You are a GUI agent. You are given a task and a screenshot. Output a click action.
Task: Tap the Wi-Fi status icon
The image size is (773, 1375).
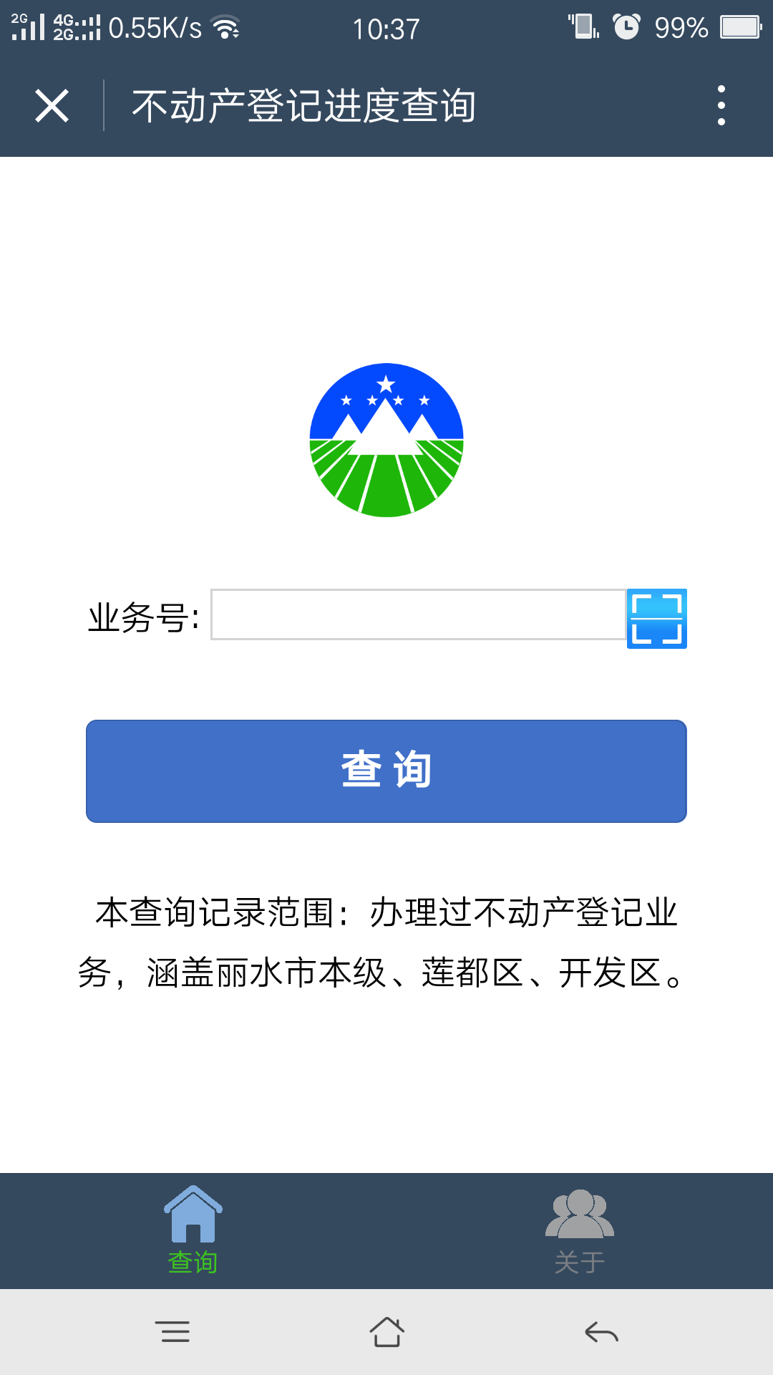point(226,27)
